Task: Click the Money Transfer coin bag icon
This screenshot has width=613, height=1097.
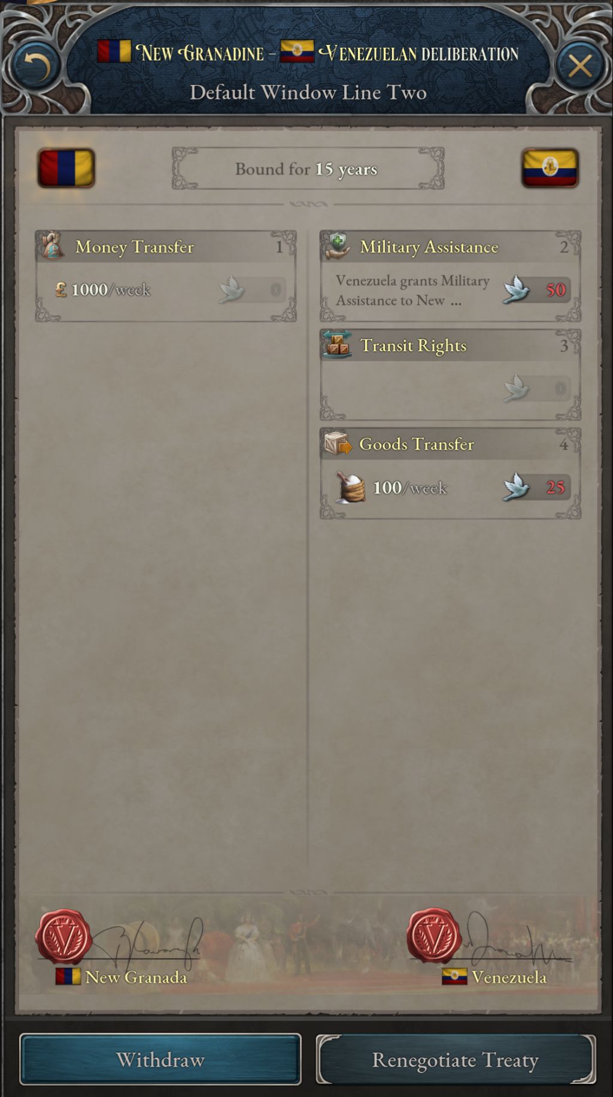Action: coord(53,246)
